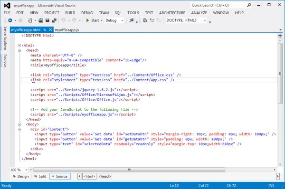
Task: Switch to Split view
Action: (x=40, y=176)
